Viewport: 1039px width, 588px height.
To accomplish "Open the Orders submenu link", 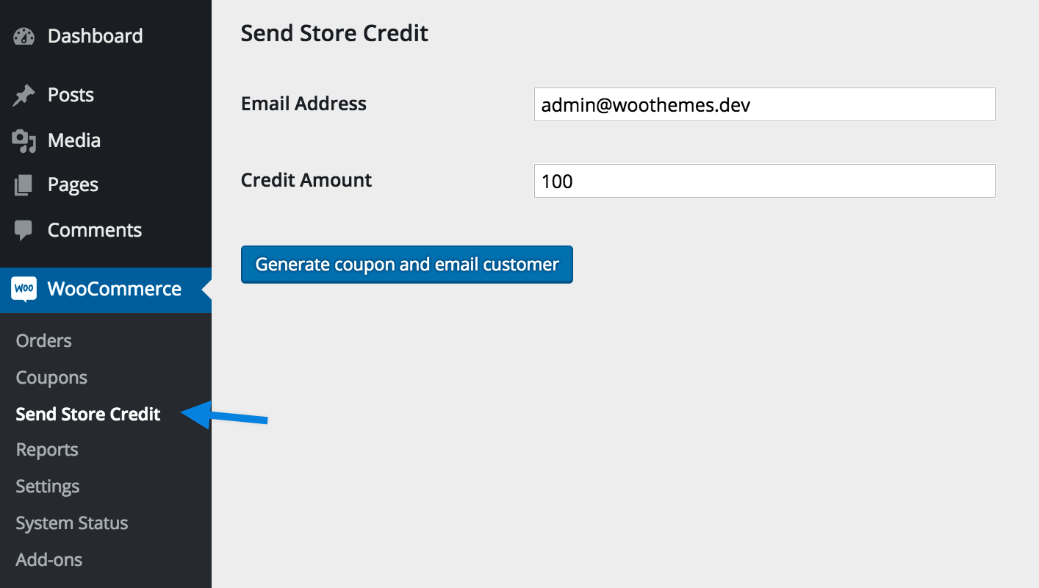I will click(x=44, y=341).
